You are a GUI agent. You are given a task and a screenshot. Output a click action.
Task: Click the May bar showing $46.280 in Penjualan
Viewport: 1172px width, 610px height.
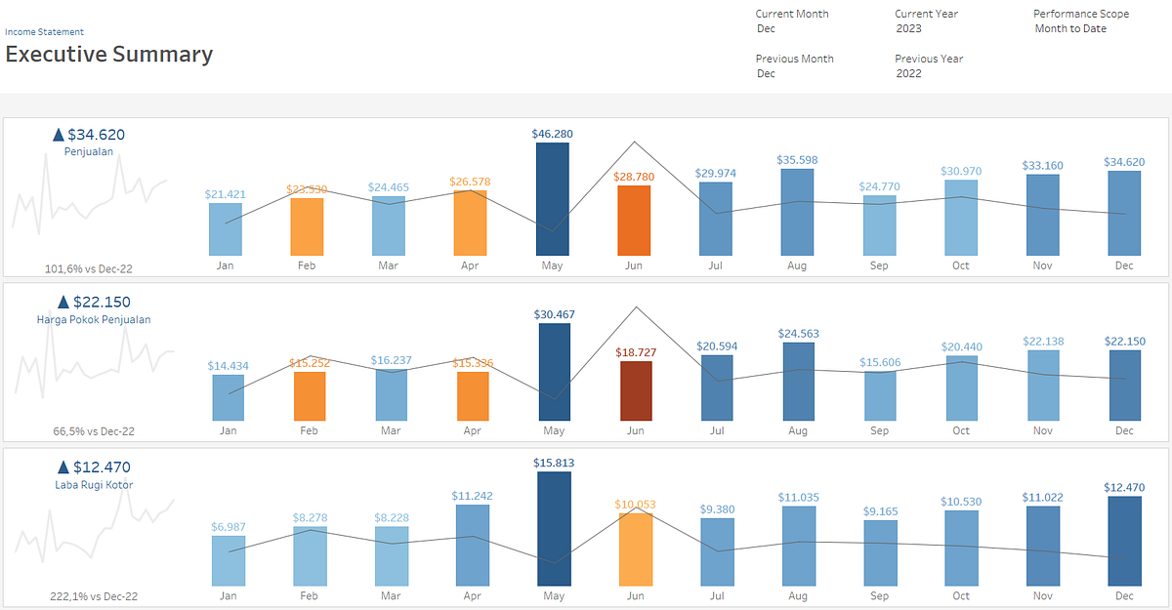(553, 200)
